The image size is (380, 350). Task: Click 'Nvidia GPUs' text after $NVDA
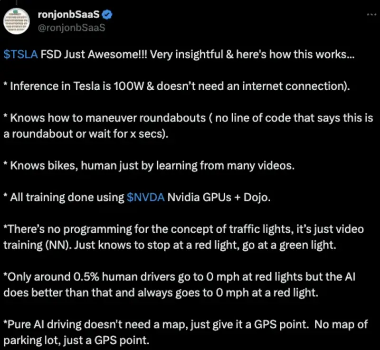(x=199, y=198)
